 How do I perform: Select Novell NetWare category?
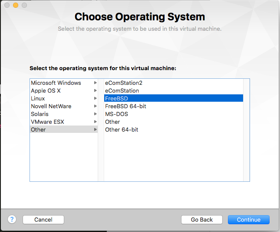pyautogui.click(x=64, y=106)
